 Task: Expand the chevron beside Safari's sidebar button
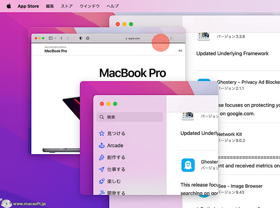[55, 38]
